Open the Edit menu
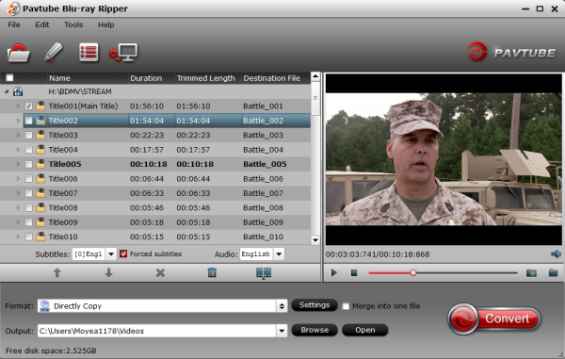 click(x=41, y=24)
